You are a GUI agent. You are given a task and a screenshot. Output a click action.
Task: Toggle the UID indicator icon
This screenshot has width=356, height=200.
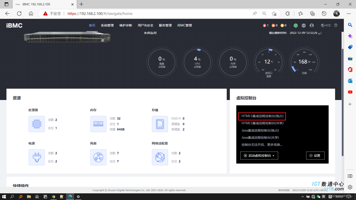click(304, 25)
